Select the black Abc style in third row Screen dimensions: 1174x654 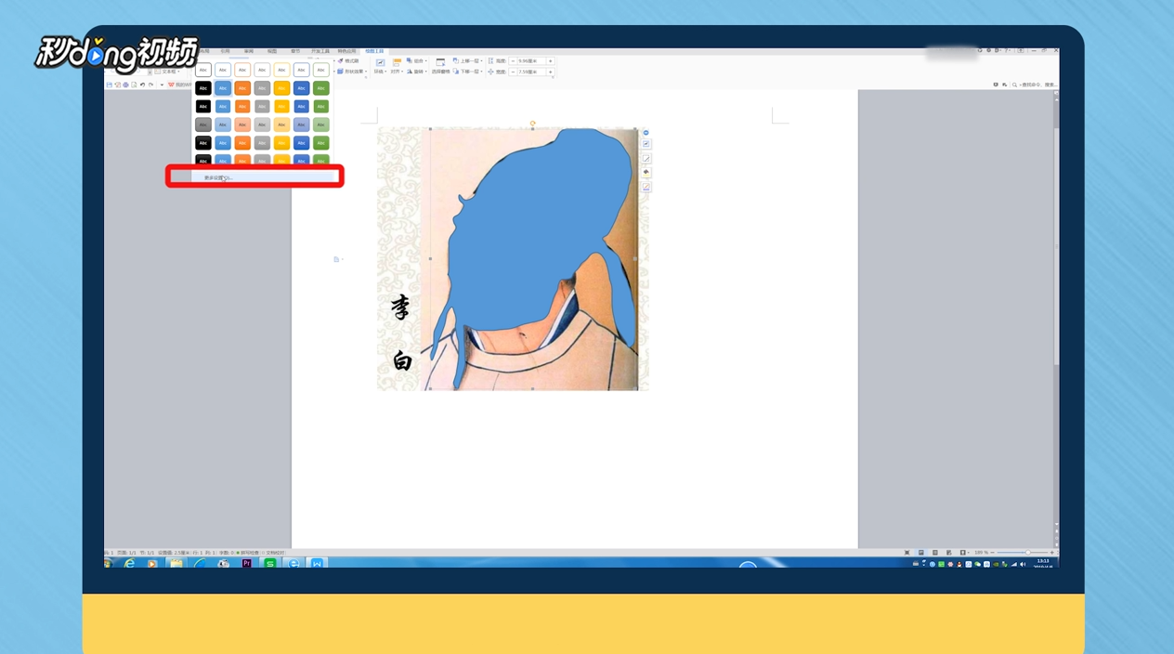point(203,107)
